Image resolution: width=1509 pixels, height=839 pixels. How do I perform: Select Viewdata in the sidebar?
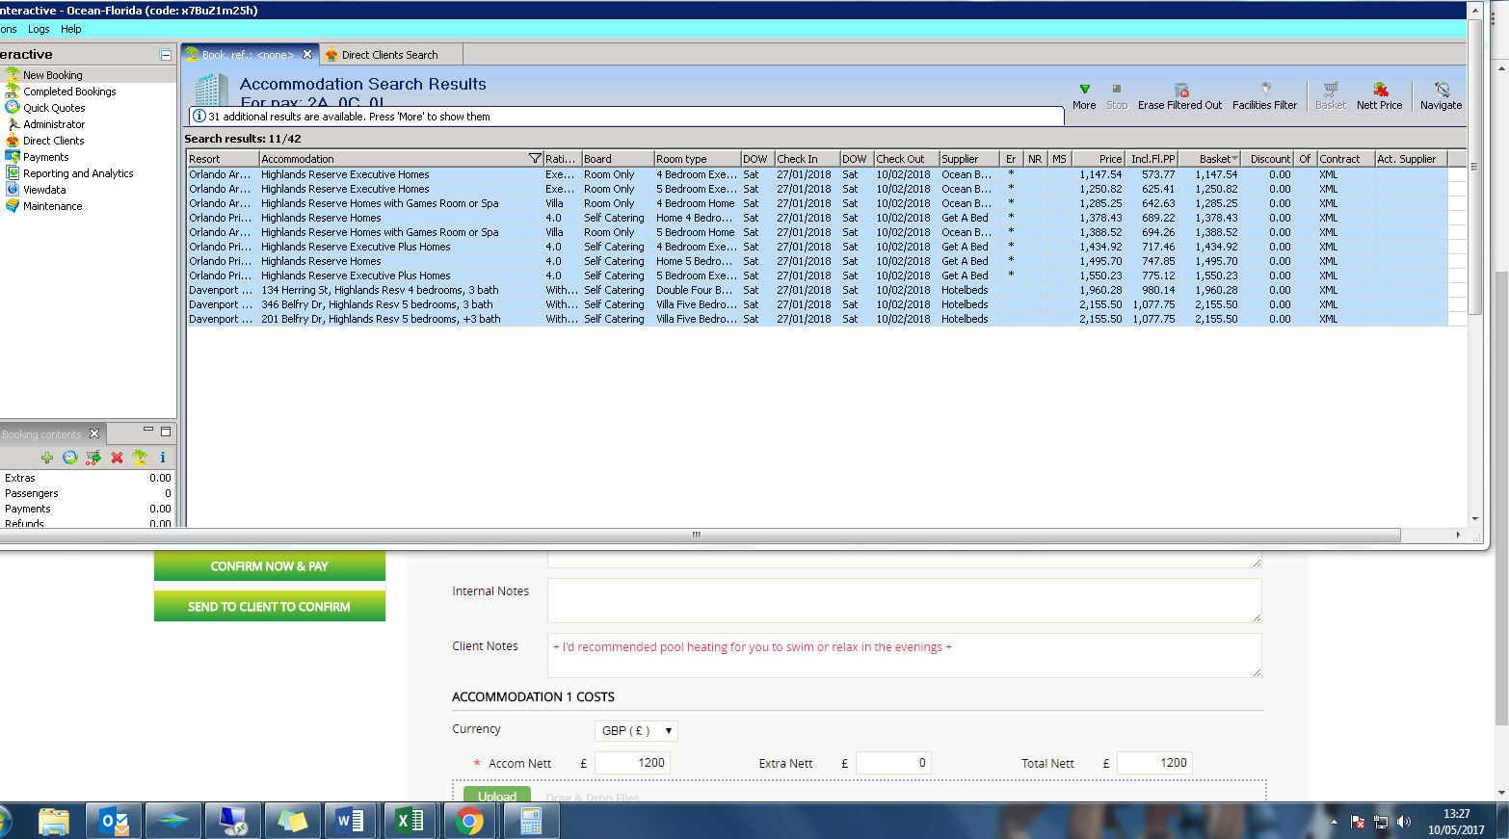[x=44, y=190]
